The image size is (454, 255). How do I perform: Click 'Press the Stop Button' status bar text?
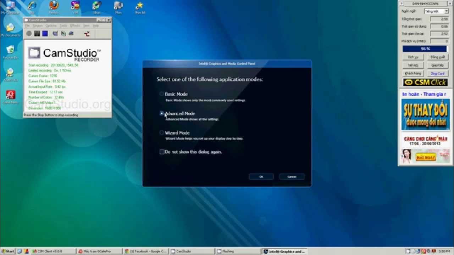tap(51, 115)
